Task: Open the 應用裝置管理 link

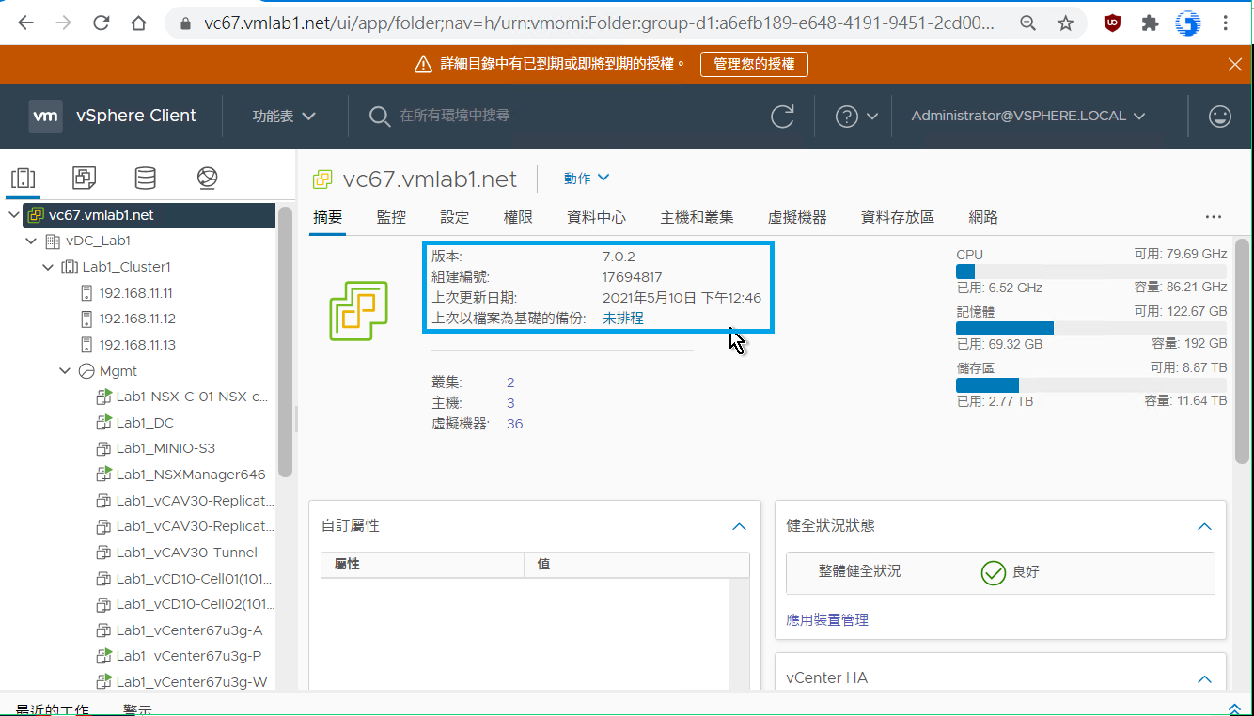Action: (x=827, y=620)
